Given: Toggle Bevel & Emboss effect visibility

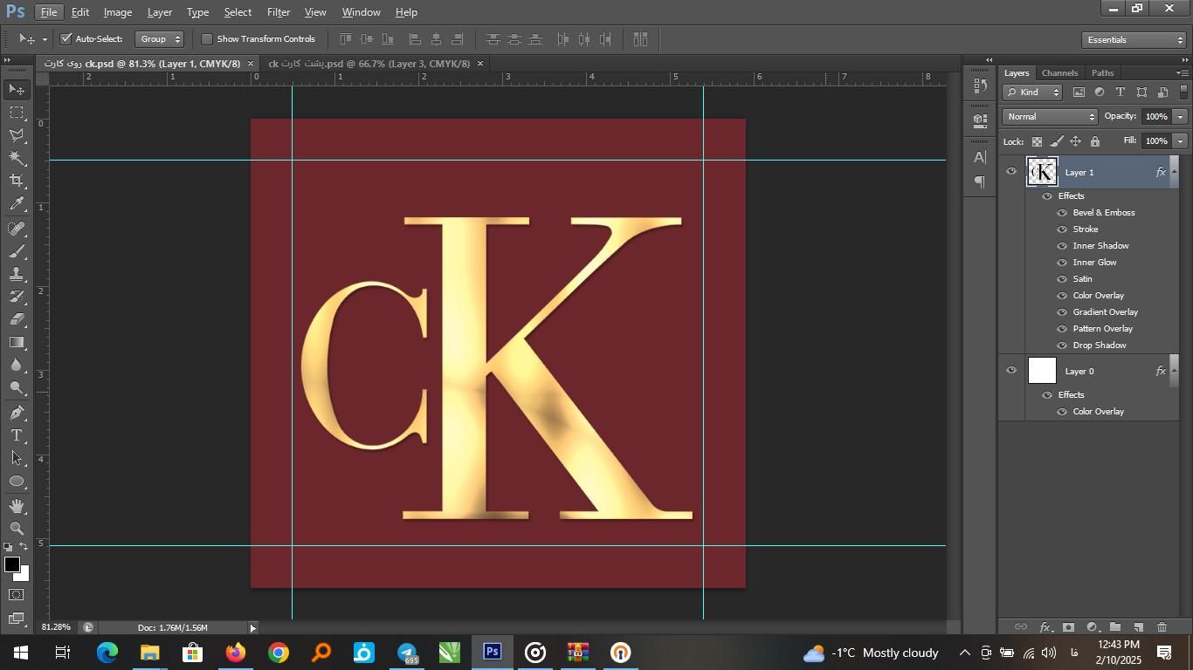Looking at the screenshot, I should 1062,213.
